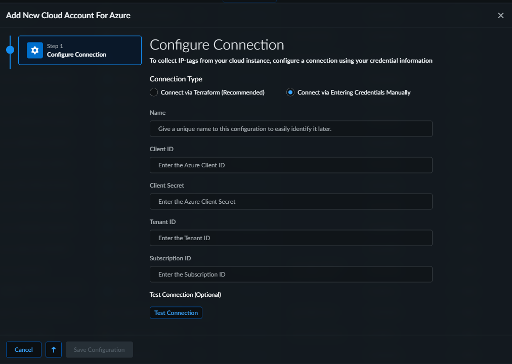The height and width of the screenshot is (364, 512).
Task: Click the Save Configuration button
Action: click(99, 350)
